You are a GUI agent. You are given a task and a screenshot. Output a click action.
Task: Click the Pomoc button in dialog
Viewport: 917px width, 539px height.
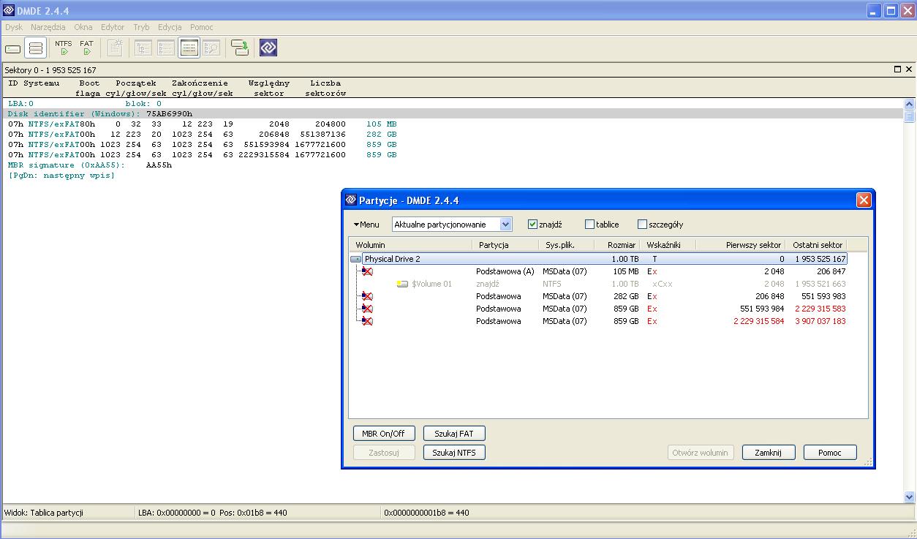point(830,453)
